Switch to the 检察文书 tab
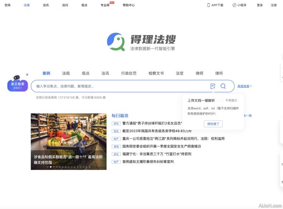Screen dimensions: 283x209 click(156, 73)
